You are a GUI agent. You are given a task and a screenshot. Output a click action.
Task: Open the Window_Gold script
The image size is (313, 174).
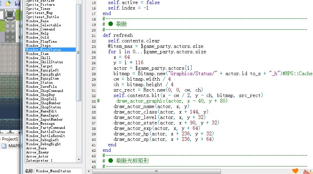pyautogui.click(x=37, y=38)
